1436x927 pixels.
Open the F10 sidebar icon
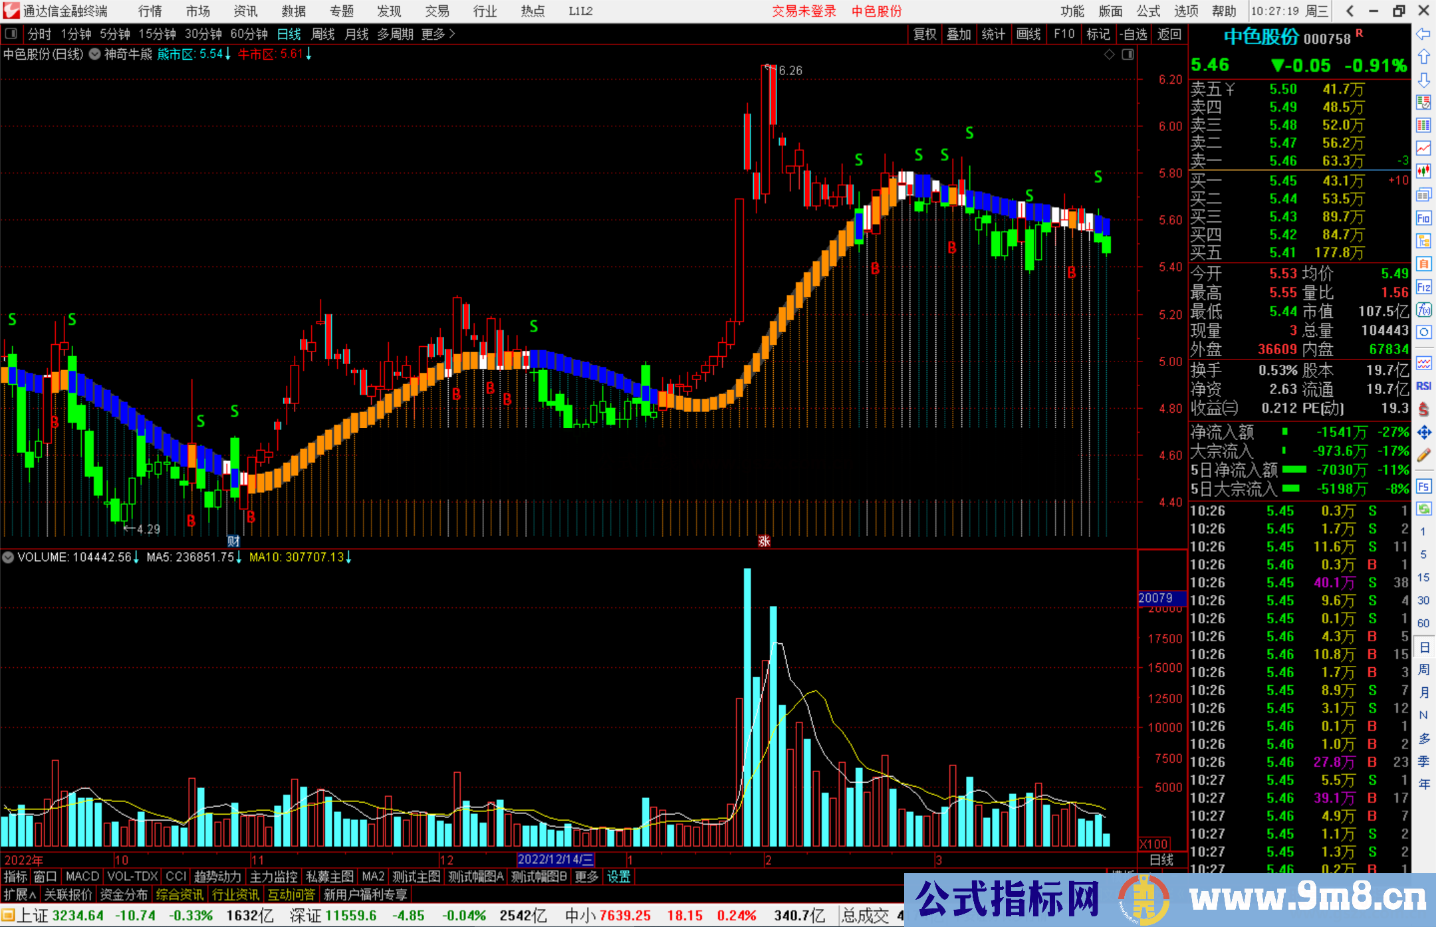(1423, 218)
